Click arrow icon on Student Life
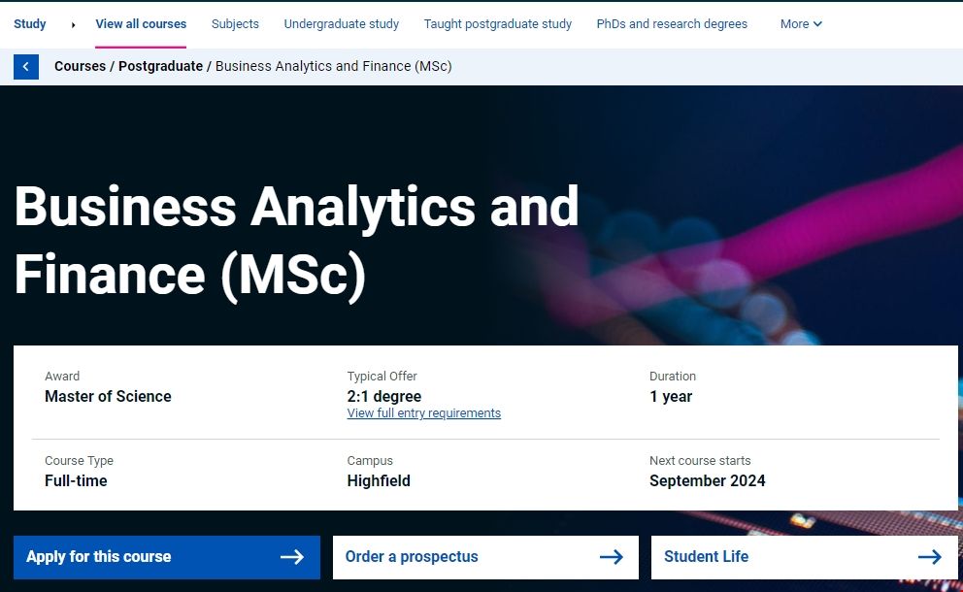Image resolution: width=963 pixels, height=592 pixels. pyautogui.click(x=929, y=557)
